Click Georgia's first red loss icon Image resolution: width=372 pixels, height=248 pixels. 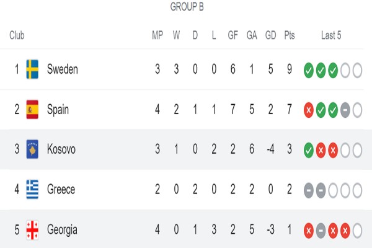309,230
